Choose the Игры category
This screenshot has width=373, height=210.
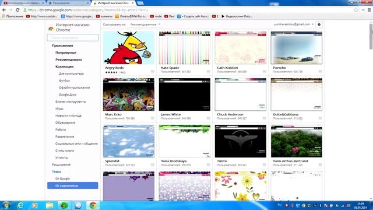(59, 108)
